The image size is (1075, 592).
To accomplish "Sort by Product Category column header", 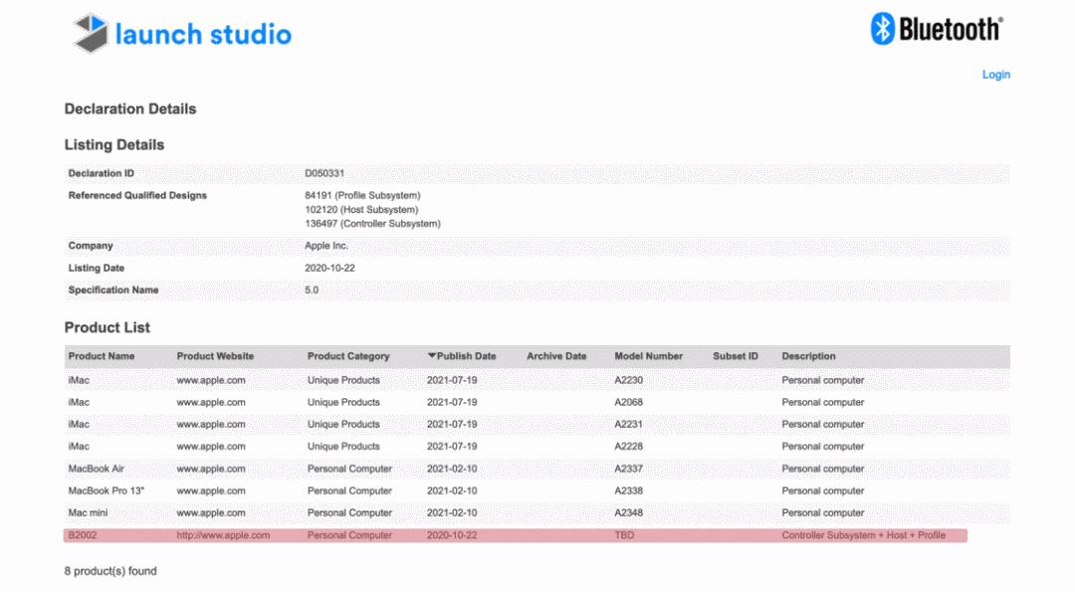I will (348, 356).
